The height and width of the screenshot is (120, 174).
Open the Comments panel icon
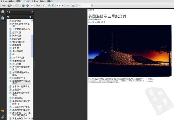(x=3, y=111)
